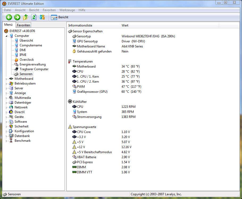
Task: Select the Motherboard Name row
Action: tap(108, 46)
